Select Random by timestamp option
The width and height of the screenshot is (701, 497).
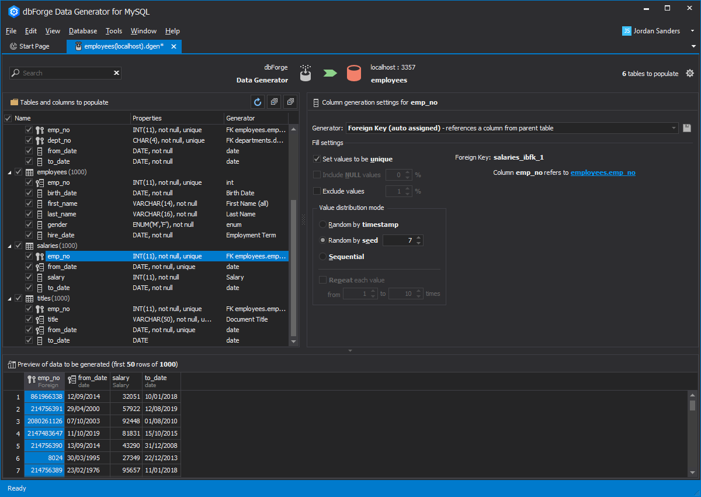[323, 225]
